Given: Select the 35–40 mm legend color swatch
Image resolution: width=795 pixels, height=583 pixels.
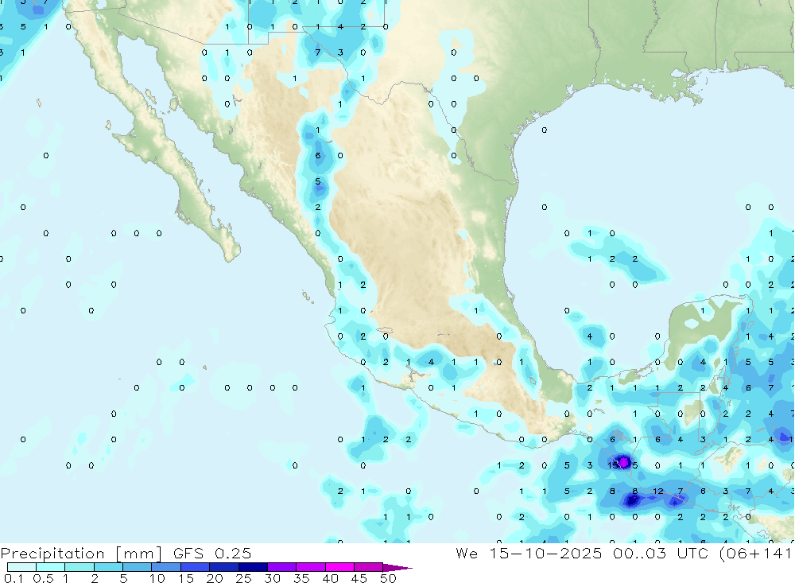Looking at the screenshot, I should (x=311, y=567).
